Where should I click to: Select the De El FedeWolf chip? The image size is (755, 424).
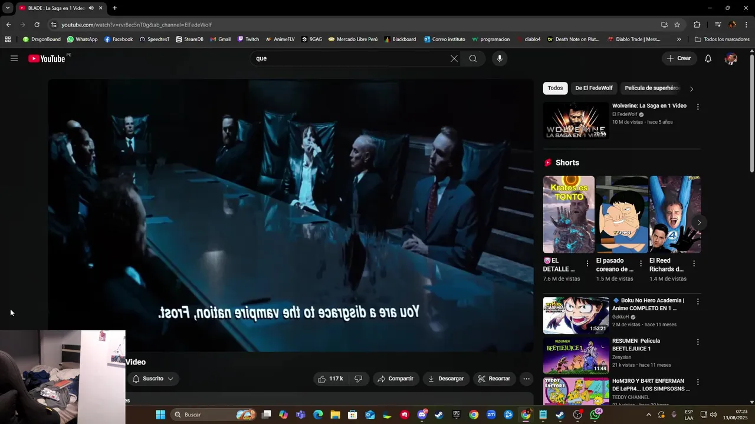click(594, 88)
